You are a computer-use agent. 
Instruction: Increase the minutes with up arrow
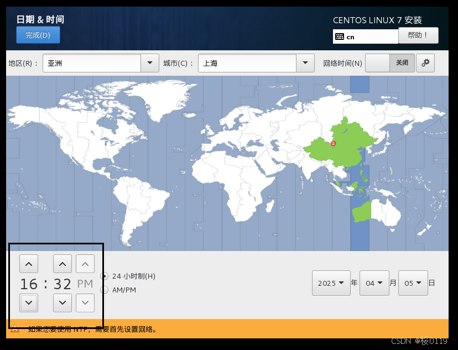pyautogui.click(x=62, y=264)
